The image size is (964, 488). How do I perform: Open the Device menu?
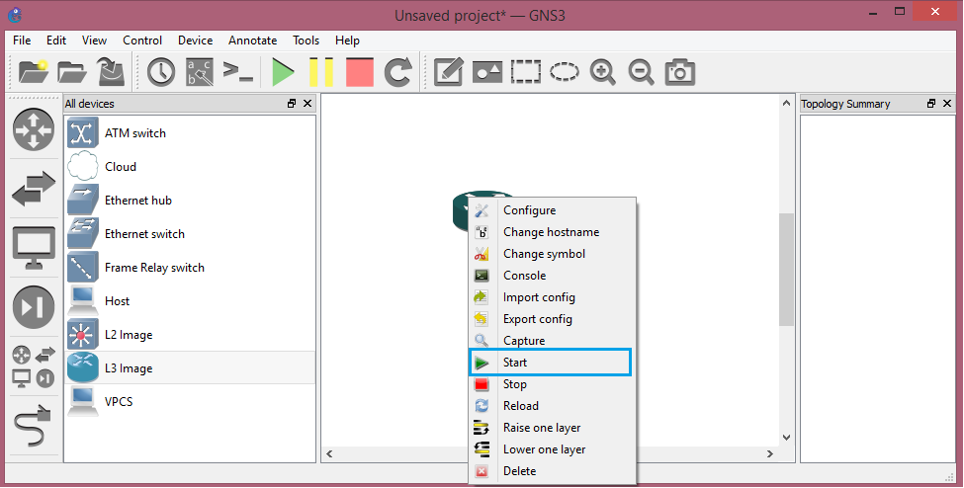click(195, 40)
